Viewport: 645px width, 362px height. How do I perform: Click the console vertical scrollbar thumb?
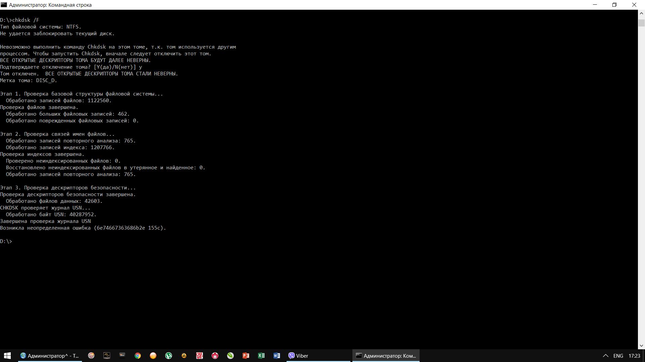point(641,23)
